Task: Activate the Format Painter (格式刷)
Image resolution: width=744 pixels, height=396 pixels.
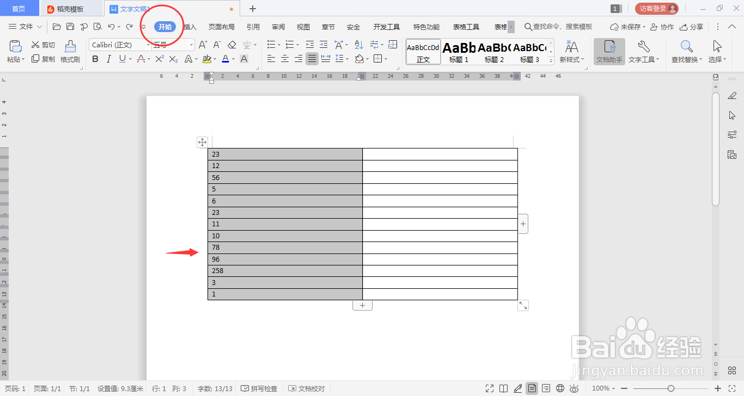Action: point(70,52)
